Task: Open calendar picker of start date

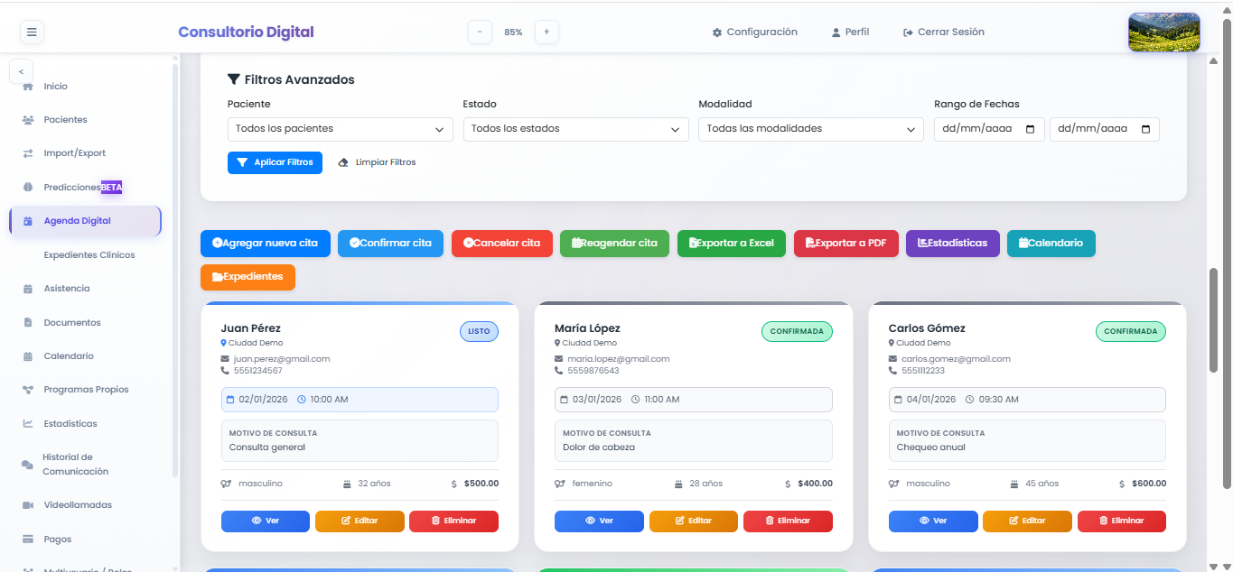Action: [1031, 129]
